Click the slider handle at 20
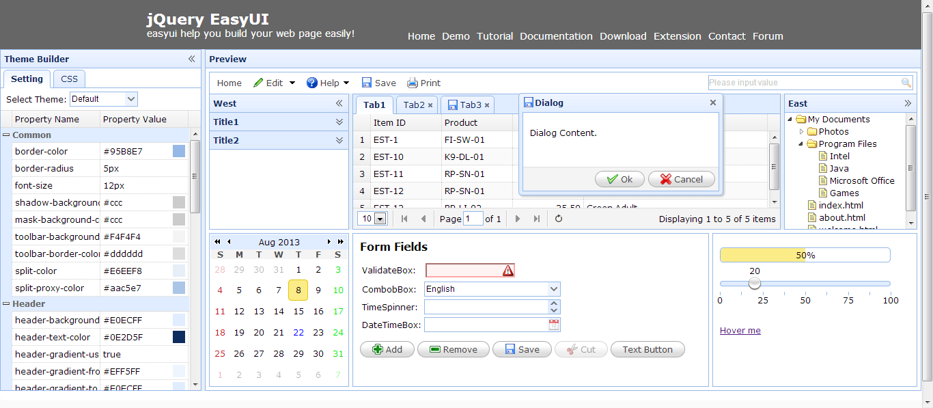This screenshot has width=933, height=408. tap(754, 283)
